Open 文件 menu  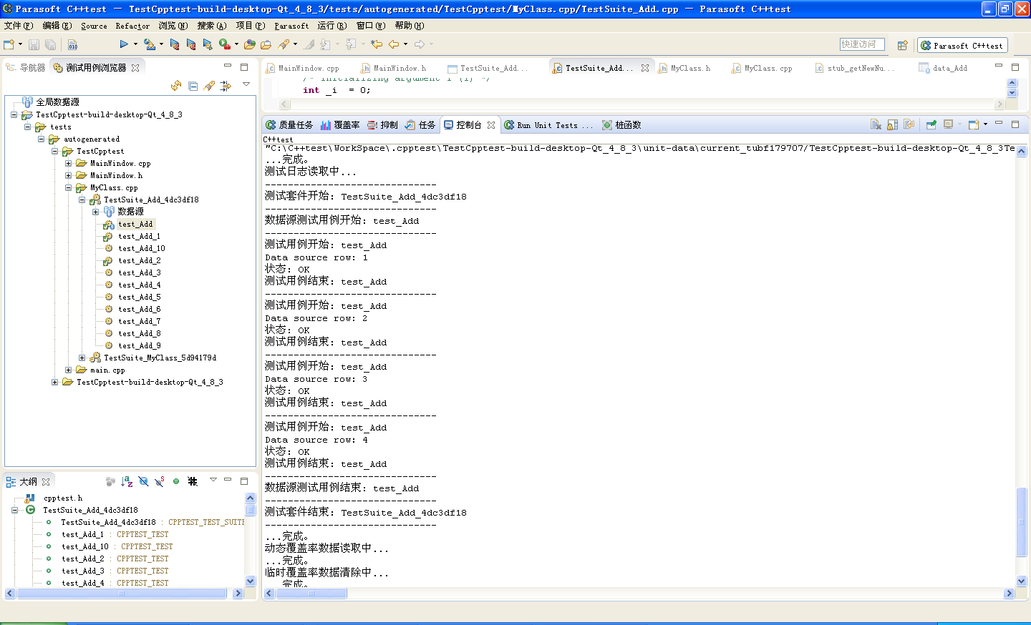[19, 26]
